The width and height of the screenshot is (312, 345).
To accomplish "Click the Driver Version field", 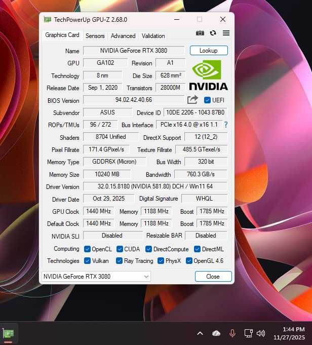I will (x=155, y=186).
